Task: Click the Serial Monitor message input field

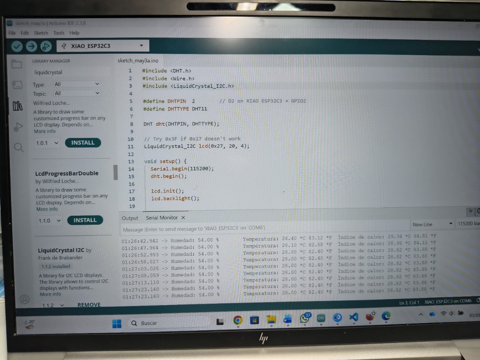Action: (x=265, y=228)
